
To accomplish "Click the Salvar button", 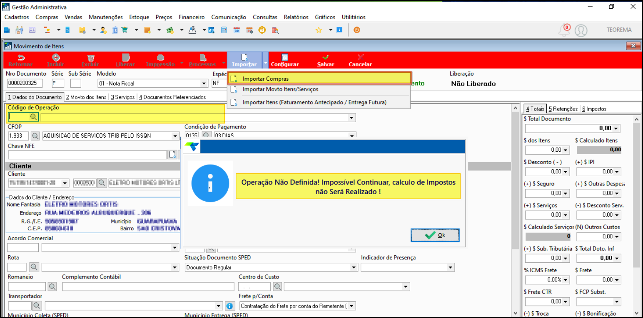I will click(x=326, y=60).
